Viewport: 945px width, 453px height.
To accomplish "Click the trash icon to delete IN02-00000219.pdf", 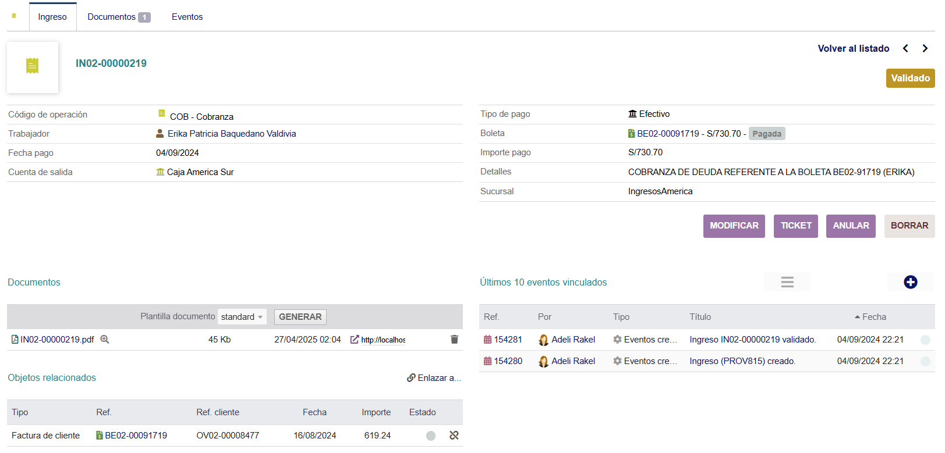I will [454, 340].
